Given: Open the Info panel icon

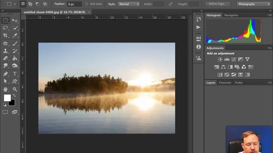Looking at the screenshot, I should (198, 47).
